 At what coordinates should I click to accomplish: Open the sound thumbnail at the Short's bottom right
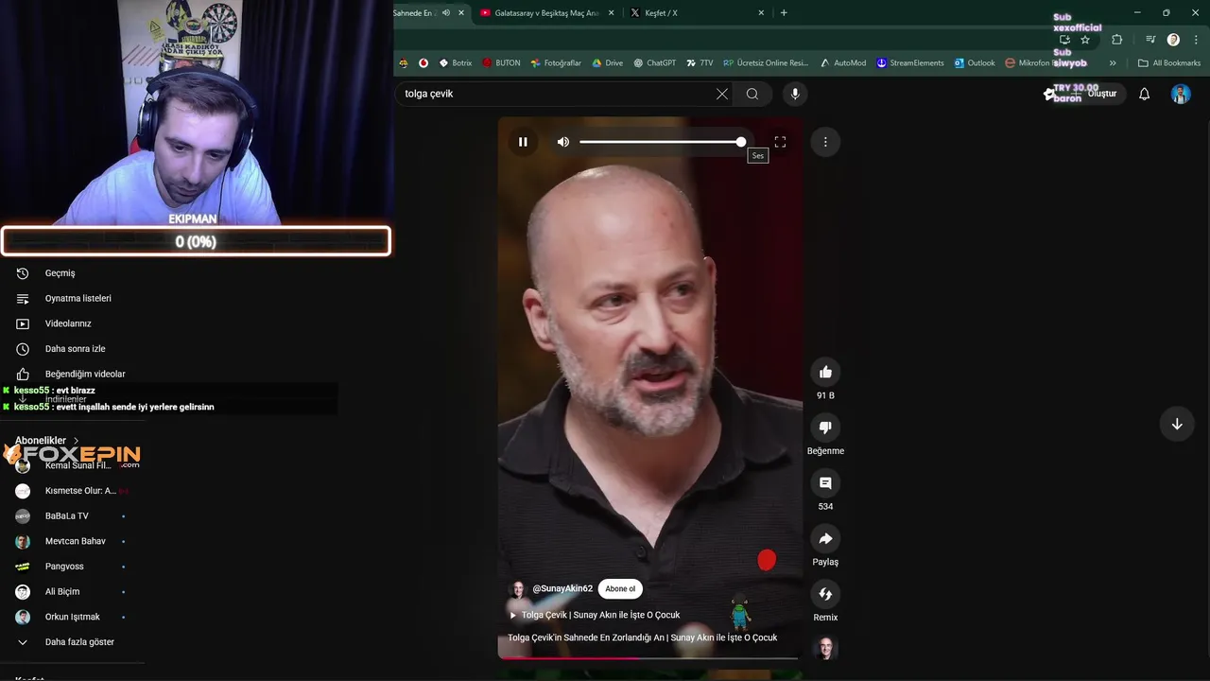point(825,649)
